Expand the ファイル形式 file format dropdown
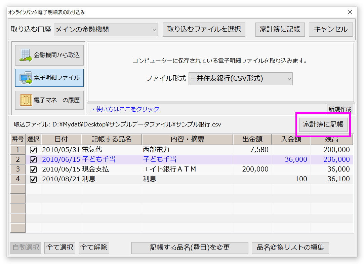Screen dimensions: 364x264 click(240, 79)
